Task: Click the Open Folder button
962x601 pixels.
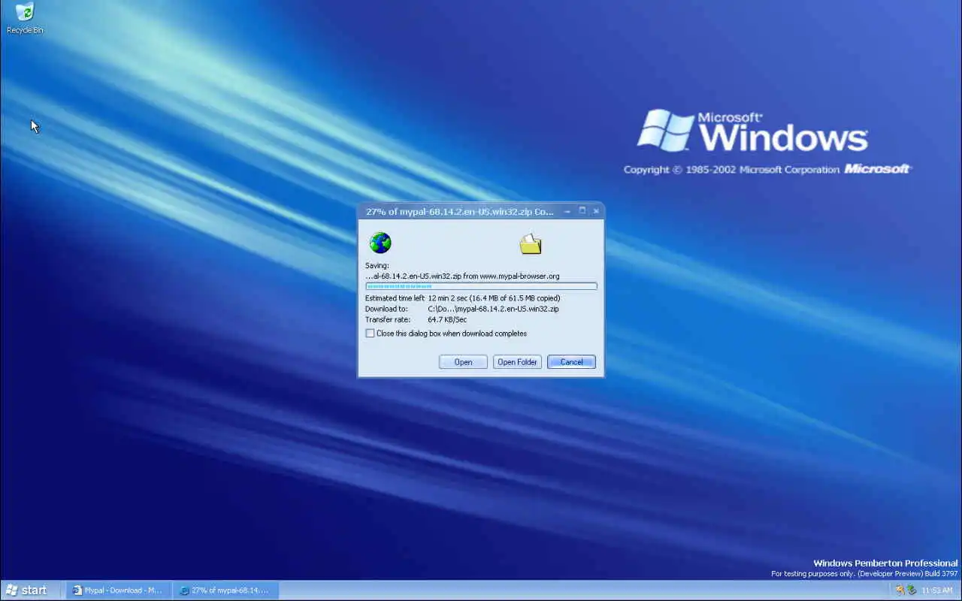Action: click(x=517, y=362)
